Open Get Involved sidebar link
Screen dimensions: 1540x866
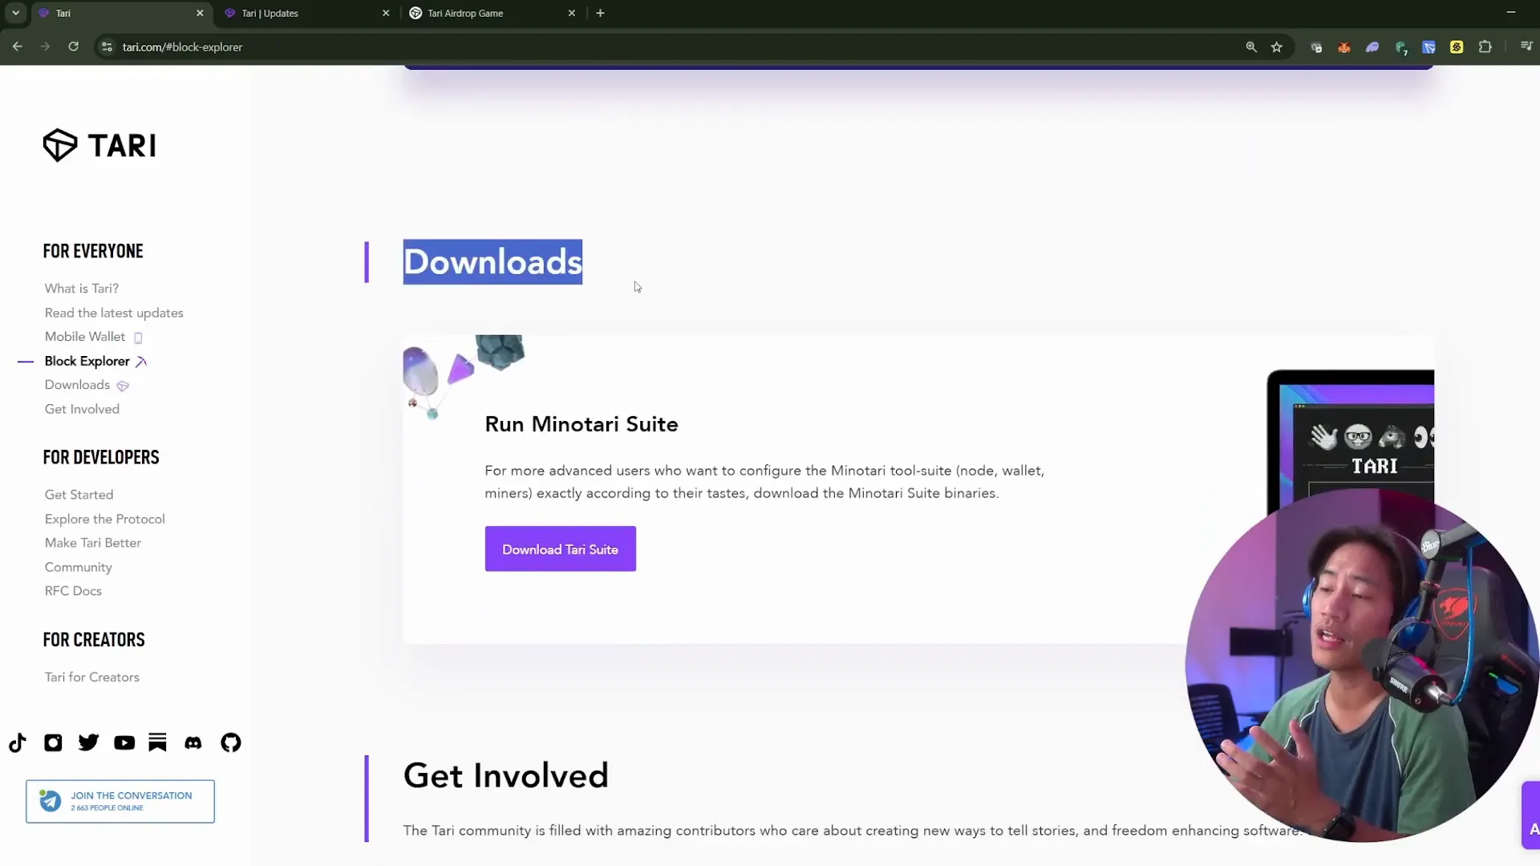82,409
